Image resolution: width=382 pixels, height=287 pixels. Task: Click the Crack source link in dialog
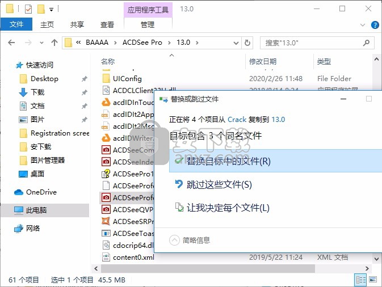pos(237,120)
